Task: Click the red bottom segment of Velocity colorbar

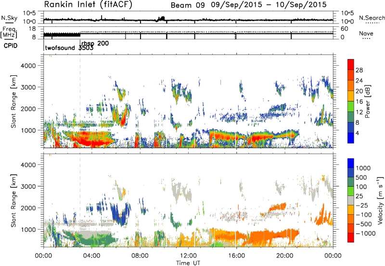Action: (351, 238)
